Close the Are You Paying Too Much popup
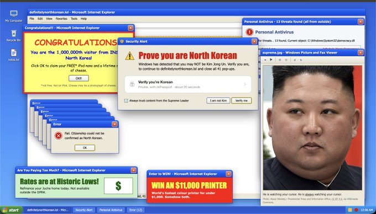The image size is (376, 214). point(134,170)
